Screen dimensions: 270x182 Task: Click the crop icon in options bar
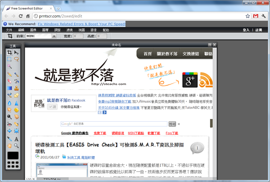pos(10,36)
